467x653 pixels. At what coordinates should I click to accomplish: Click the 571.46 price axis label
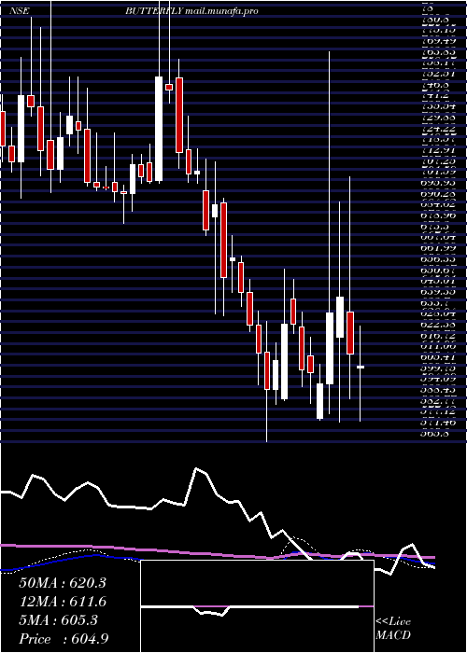438,423
